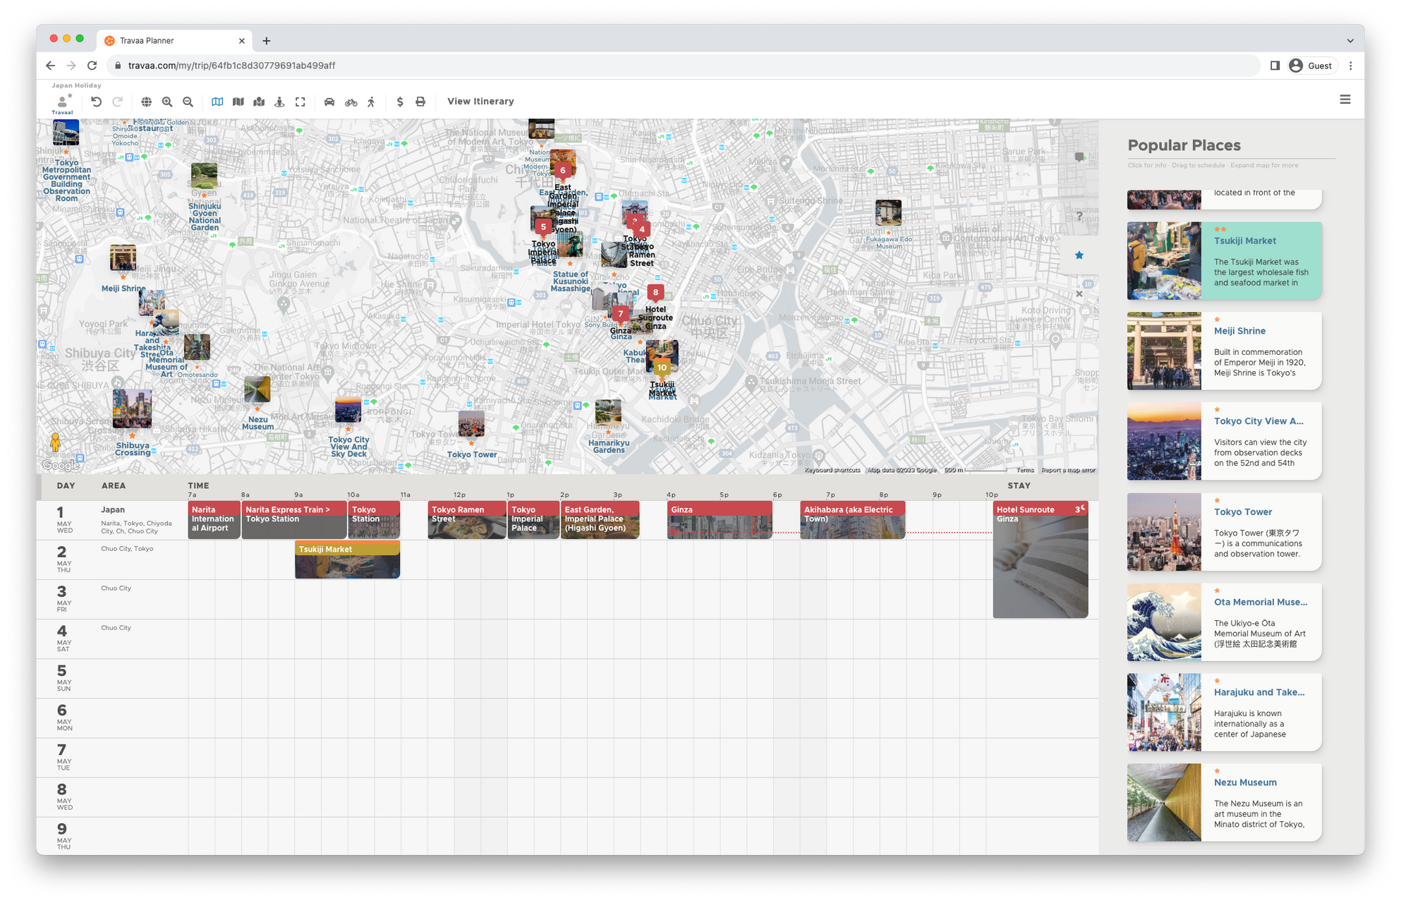Click the globe icon in toolbar
Screen dimensions: 1401x903
(146, 102)
